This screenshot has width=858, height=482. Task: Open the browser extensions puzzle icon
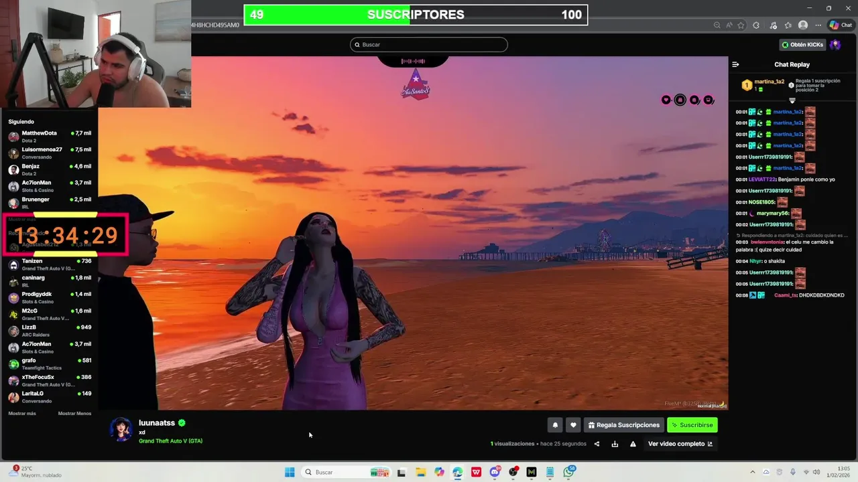point(756,25)
